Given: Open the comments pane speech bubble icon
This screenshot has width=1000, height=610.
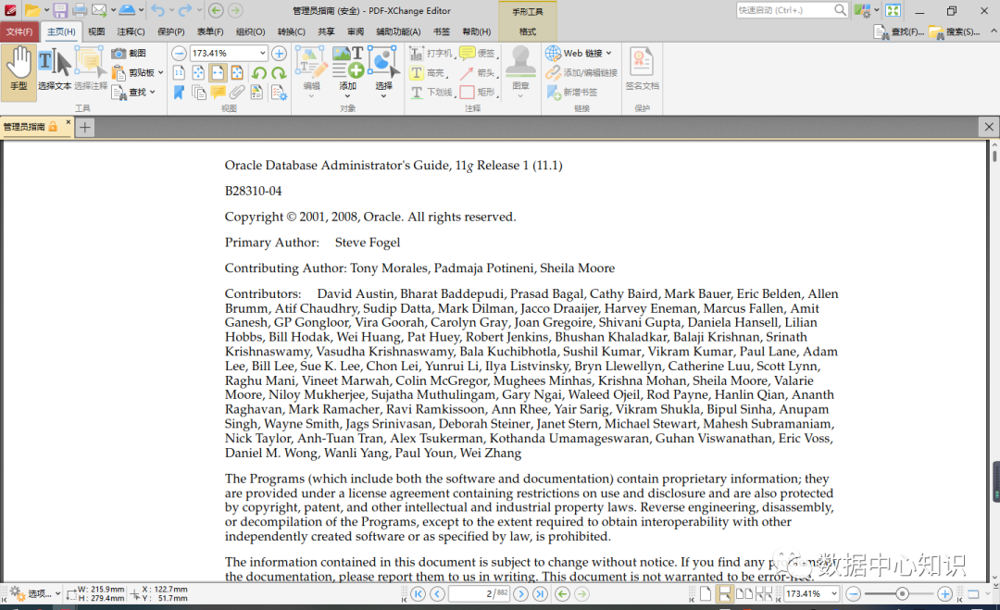Looking at the screenshot, I should point(218,93).
